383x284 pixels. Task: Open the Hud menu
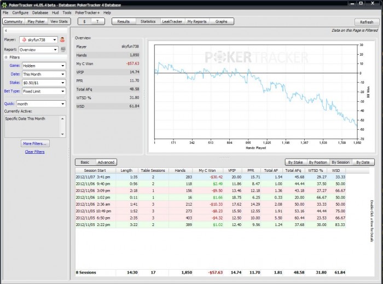55,13
